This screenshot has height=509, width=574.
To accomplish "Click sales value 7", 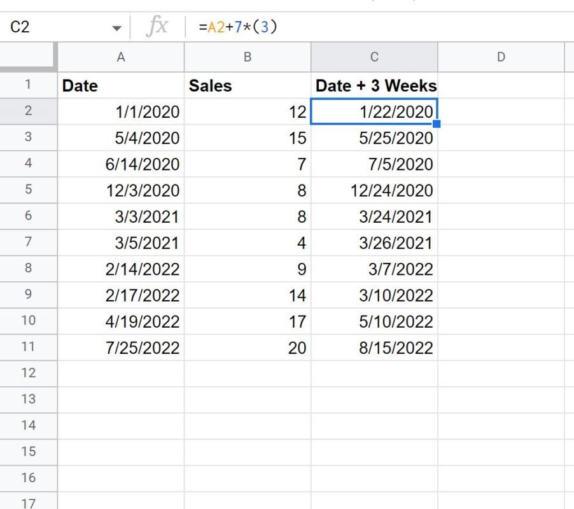I will (x=248, y=164).
